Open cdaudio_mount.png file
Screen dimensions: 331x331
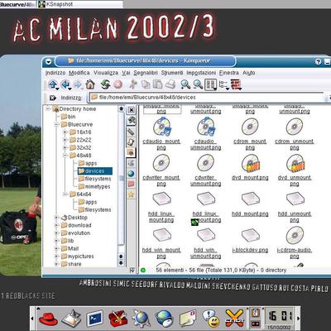pyautogui.click(x=161, y=133)
